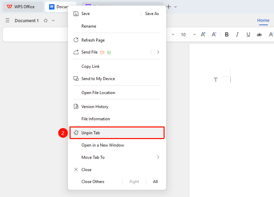Expand the Move Tab To submenu arrow

pyautogui.click(x=158, y=157)
